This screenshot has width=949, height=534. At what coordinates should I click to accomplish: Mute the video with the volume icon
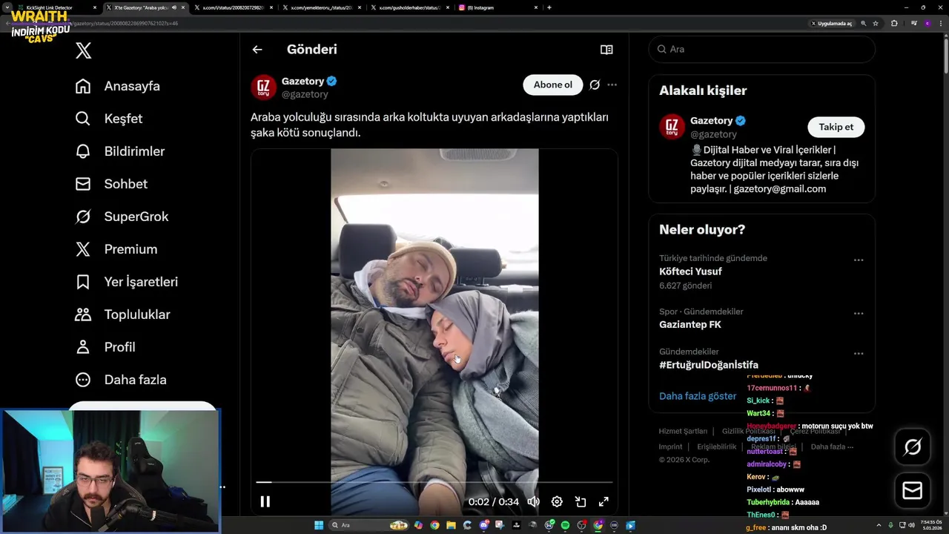pyautogui.click(x=534, y=501)
